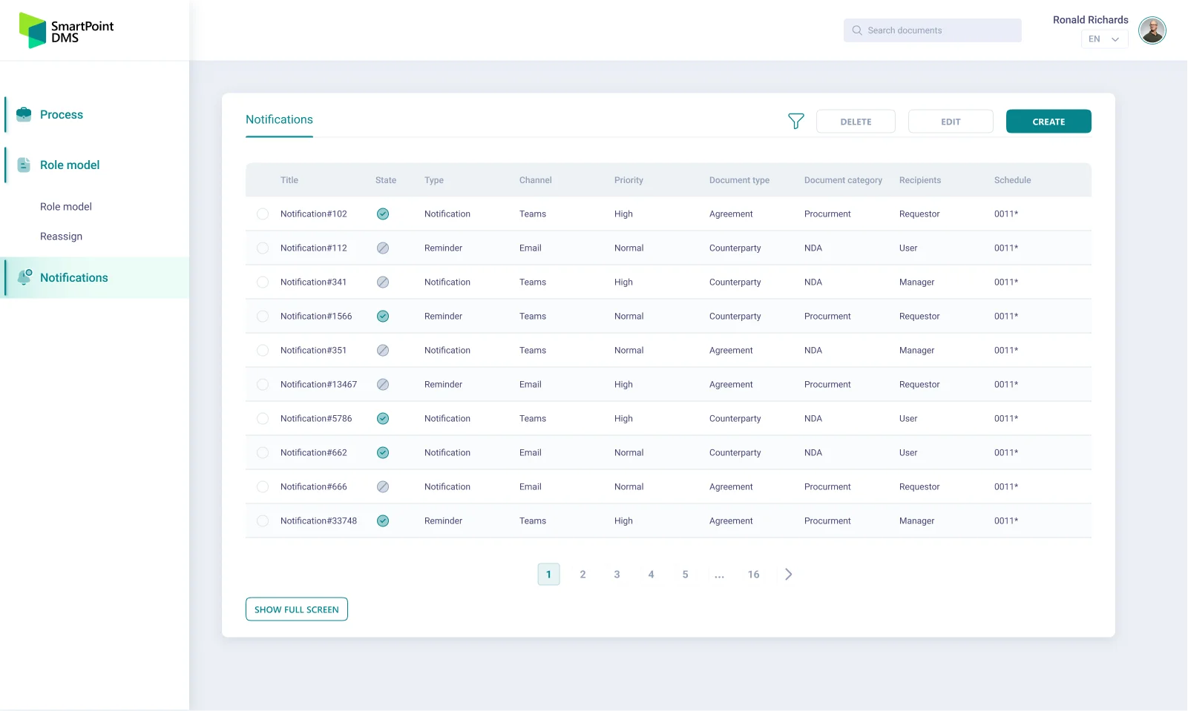
Task: Click the Role model document icon
Action: (24, 165)
